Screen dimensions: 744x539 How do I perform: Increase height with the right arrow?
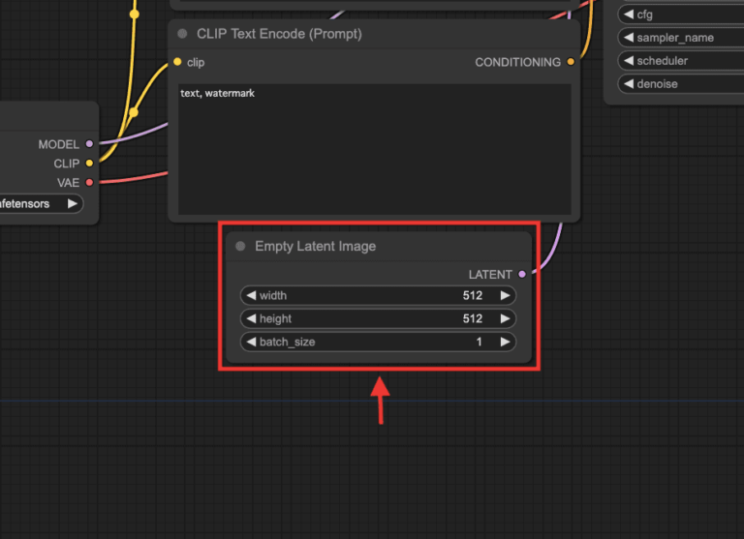point(504,318)
